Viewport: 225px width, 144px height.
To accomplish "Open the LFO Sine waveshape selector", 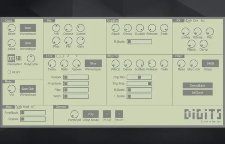I will pyautogui.click(x=93, y=63).
